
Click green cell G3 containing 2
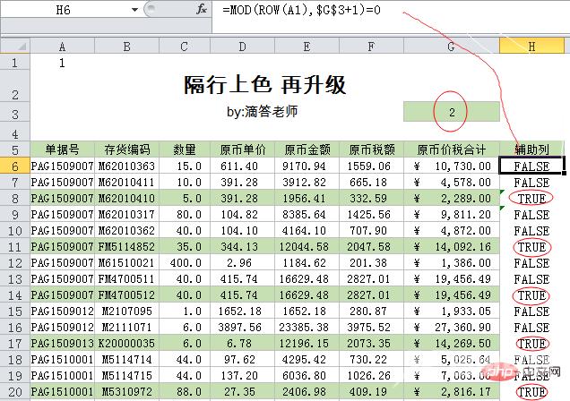452,112
